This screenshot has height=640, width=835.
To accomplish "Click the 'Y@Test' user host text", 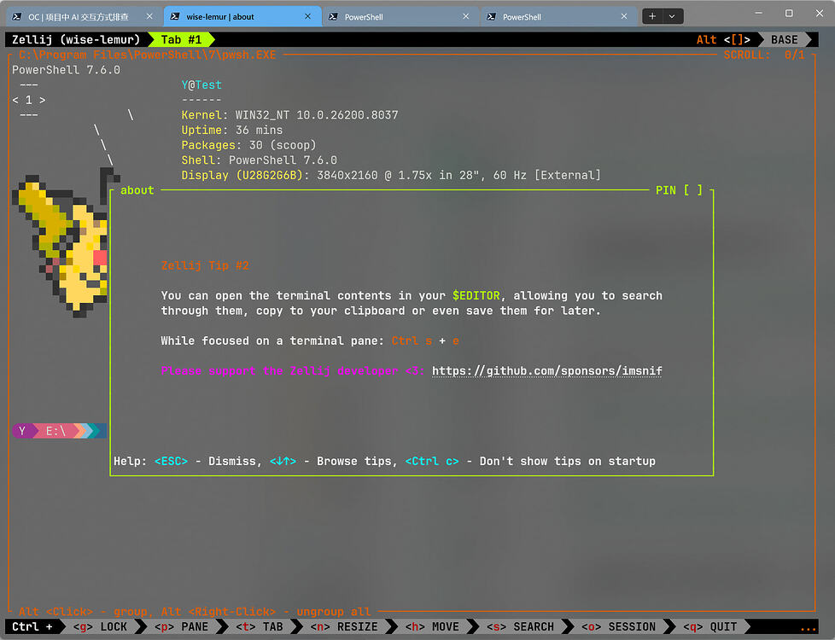I will 201,84.
